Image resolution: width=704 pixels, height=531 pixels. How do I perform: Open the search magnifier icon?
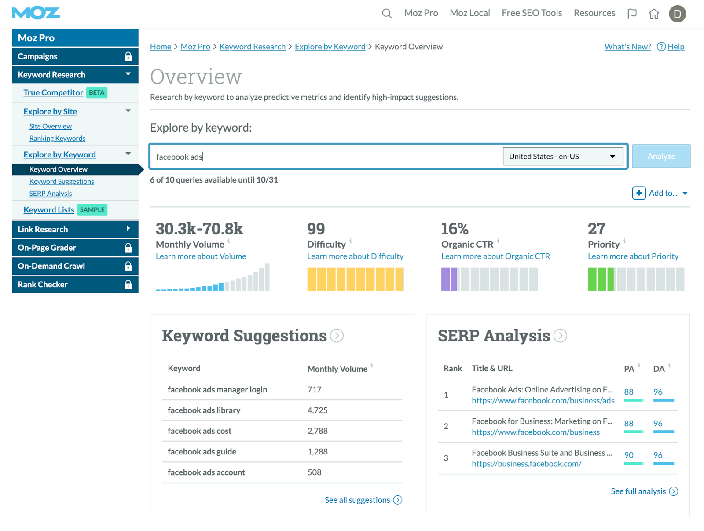[387, 14]
